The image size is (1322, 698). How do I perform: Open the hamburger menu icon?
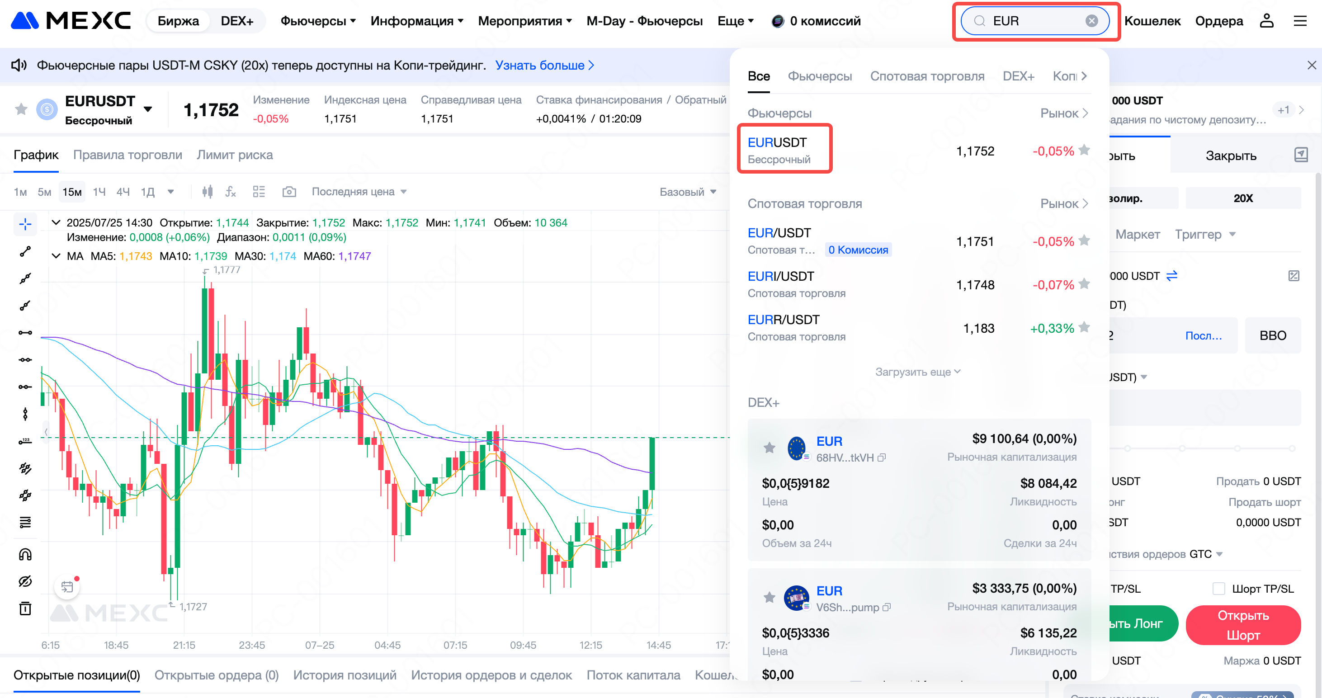click(1300, 20)
